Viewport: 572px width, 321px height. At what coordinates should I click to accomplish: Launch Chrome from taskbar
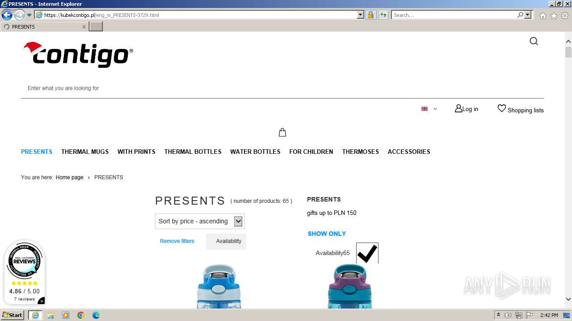81,315
